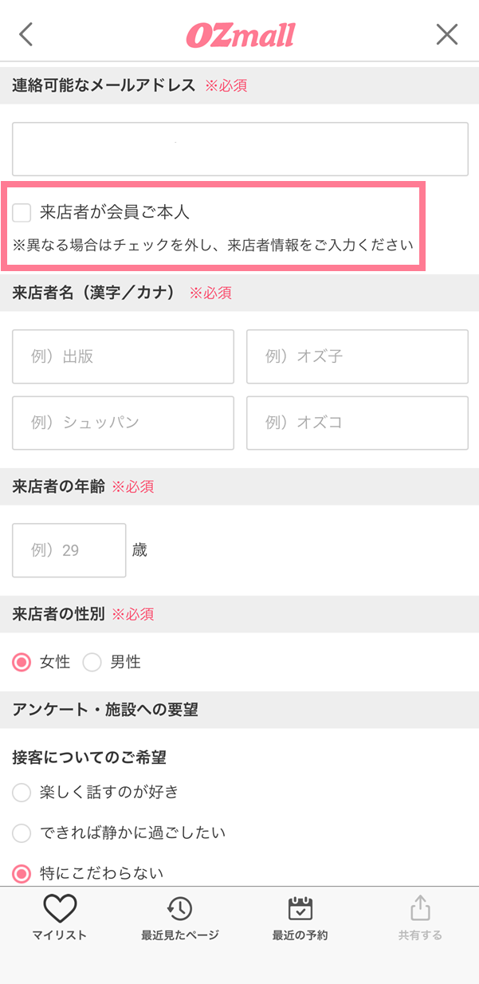The width and height of the screenshot is (479, 984).
Task: Select 男性 radio button
Action: pos(92,662)
